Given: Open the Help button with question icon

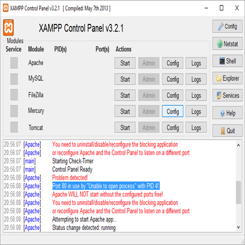Looking at the screenshot, I should pyautogui.click(x=227, y=113).
